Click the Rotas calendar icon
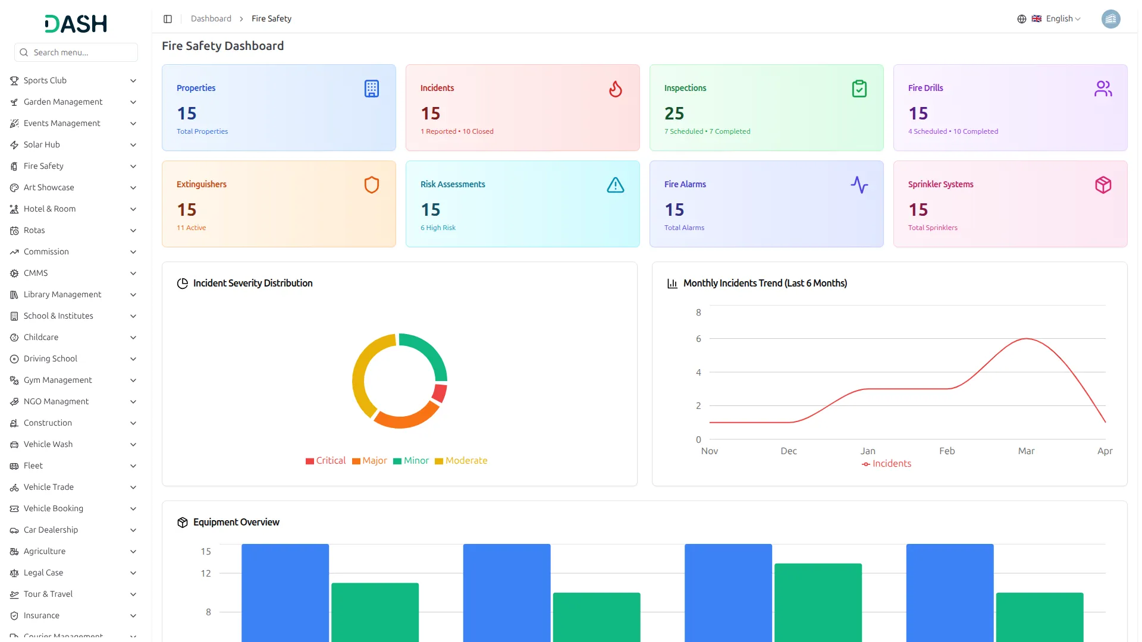 (14, 231)
